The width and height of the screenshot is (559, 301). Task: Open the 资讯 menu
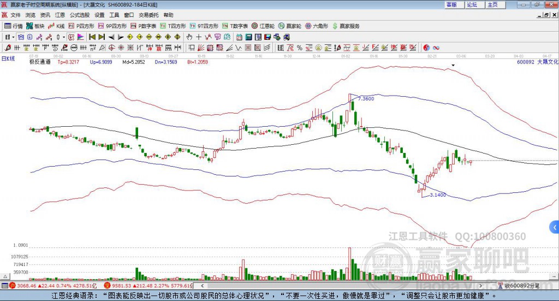tap(45, 15)
